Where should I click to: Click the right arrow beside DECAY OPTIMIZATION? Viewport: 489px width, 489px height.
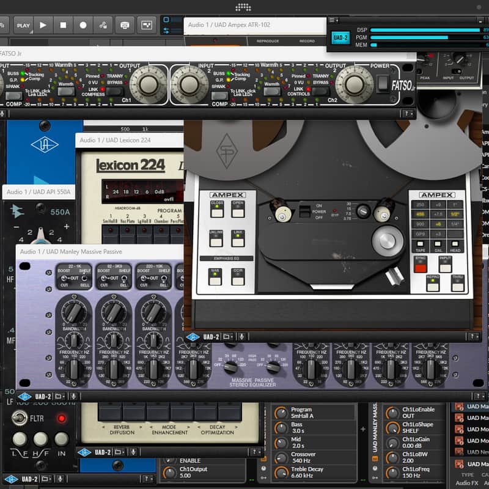pos(236,427)
